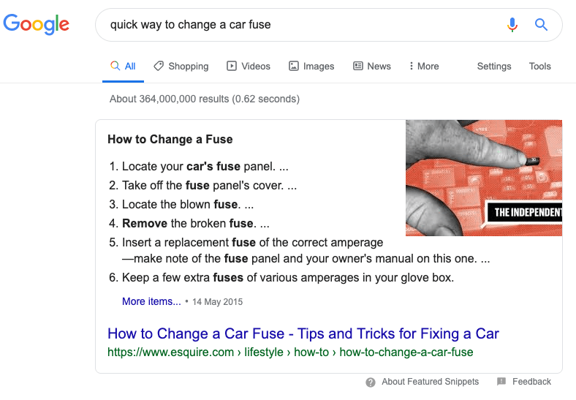
Task: Open the "More items..." link
Action: click(151, 301)
